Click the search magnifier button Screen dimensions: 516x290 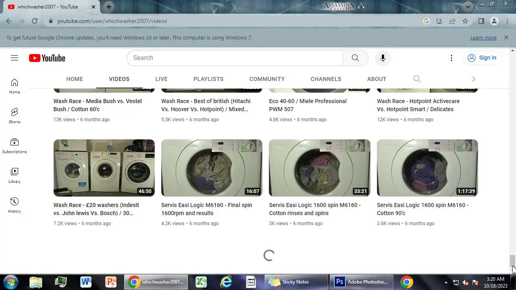[355, 58]
